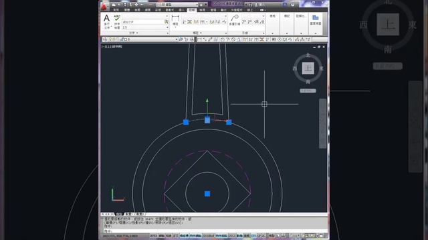Click the viewport controls label at top-left
Screen dimensions: 428x240
coord(112,47)
